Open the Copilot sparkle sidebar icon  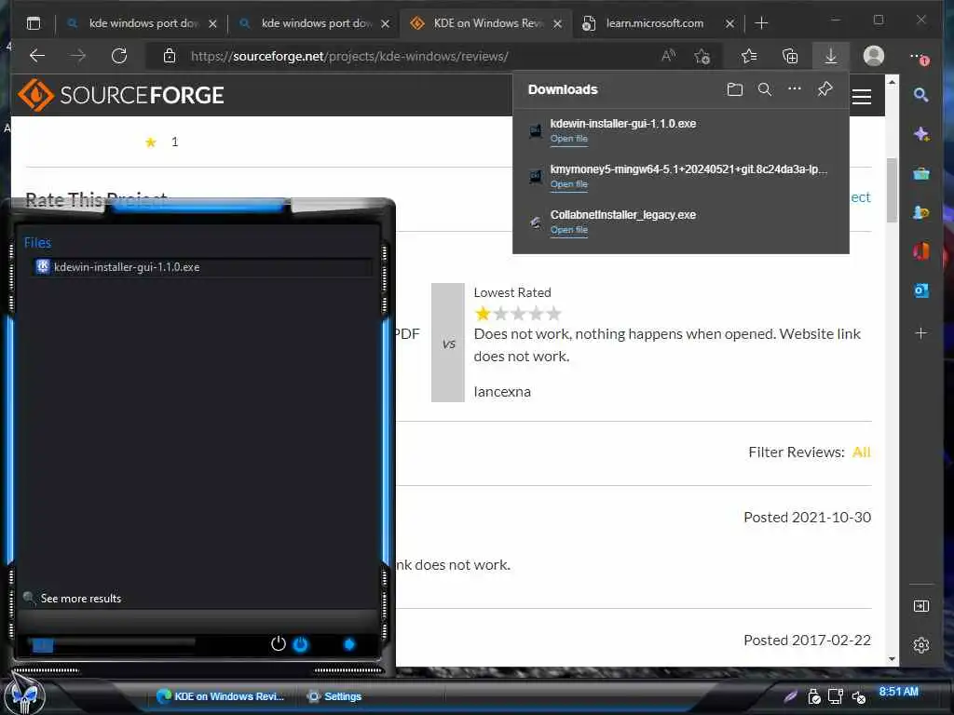coord(921,134)
